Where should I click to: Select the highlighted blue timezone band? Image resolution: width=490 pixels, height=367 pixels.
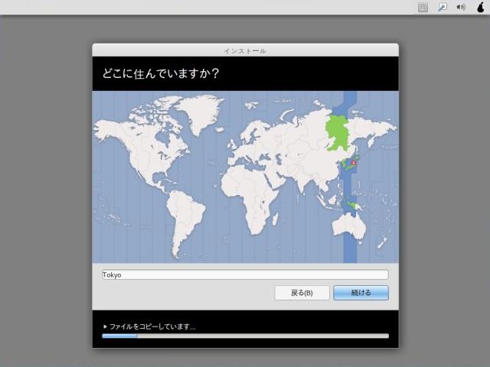click(x=350, y=245)
